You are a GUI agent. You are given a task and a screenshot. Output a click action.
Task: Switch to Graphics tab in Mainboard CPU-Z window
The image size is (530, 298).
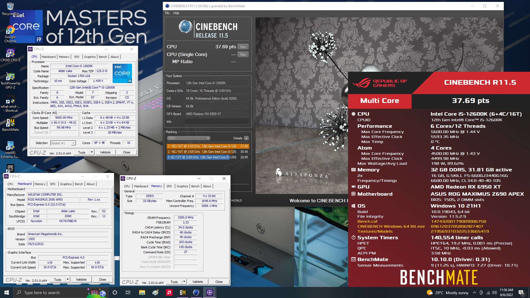pyautogui.click(x=66, y=184)
